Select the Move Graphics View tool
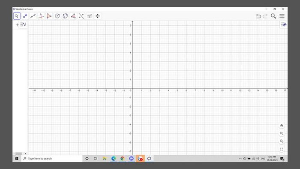The image size is (300, 169). (x=98, y=16)
